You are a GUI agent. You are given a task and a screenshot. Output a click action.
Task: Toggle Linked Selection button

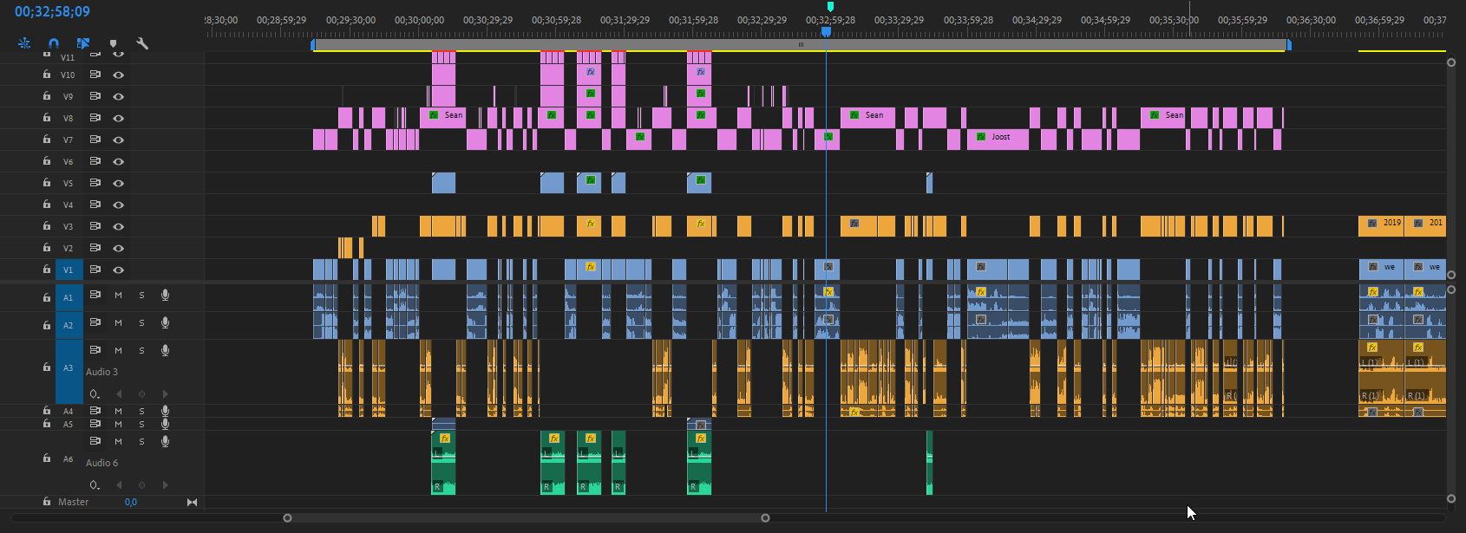click(83, 43)
